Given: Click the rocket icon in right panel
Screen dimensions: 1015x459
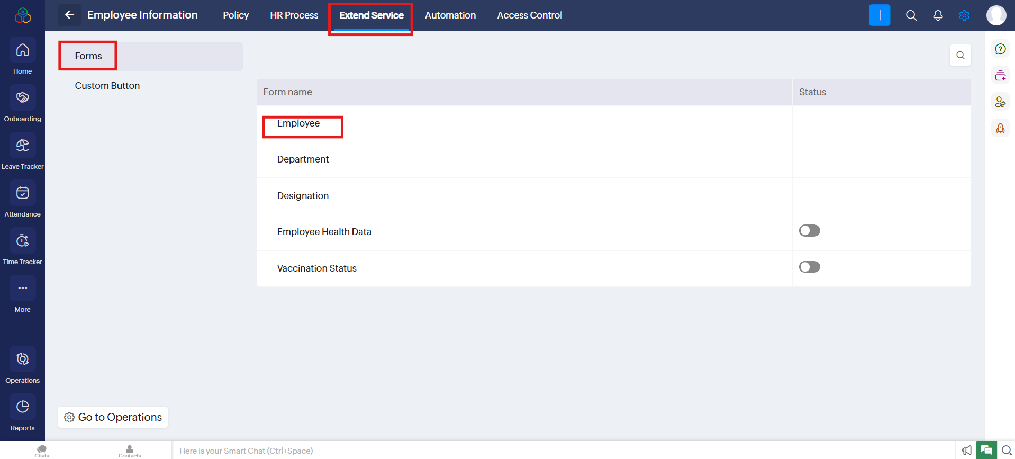Looking at the screenshot, I should (1000, 128).
